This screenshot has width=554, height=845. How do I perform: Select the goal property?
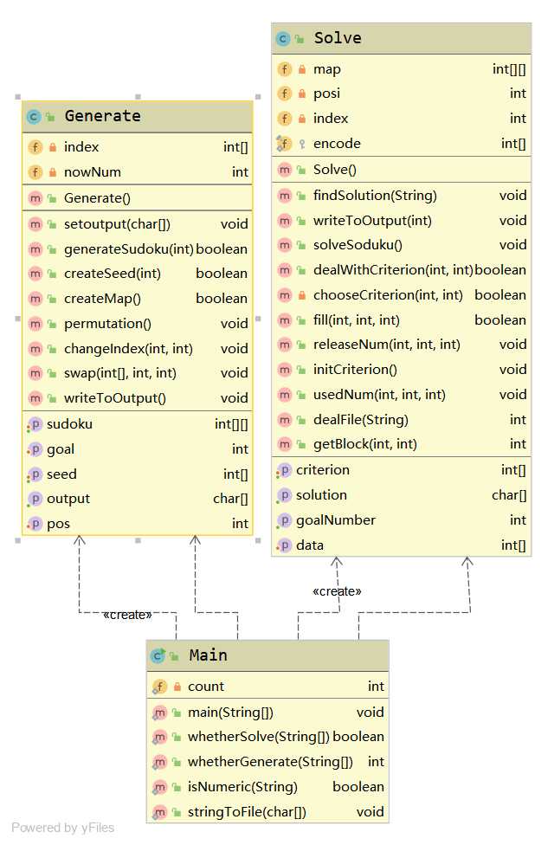pos(138,449)
